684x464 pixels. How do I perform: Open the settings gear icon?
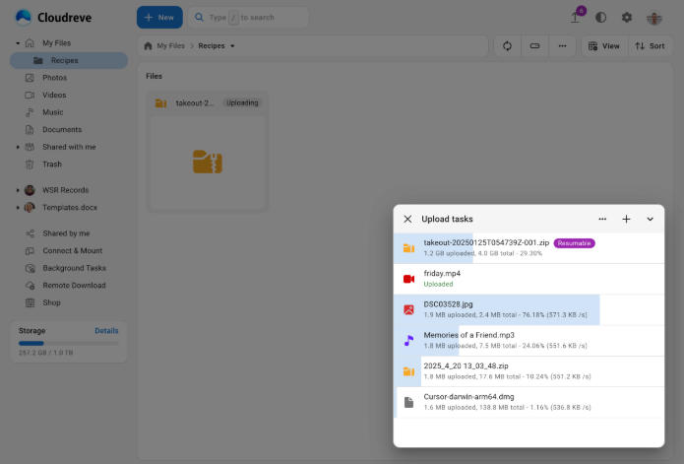(x=627, y=18)
